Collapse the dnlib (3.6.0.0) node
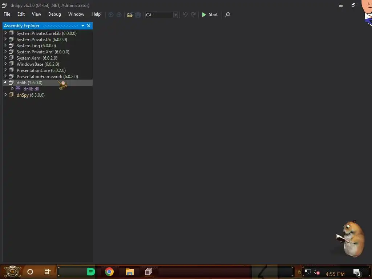The width and height of the screenshot is (372, 279). pyautogui.click(x=5, y=82)
